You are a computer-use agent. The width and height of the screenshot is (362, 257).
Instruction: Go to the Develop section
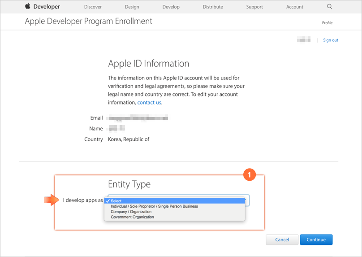point(171,7)
